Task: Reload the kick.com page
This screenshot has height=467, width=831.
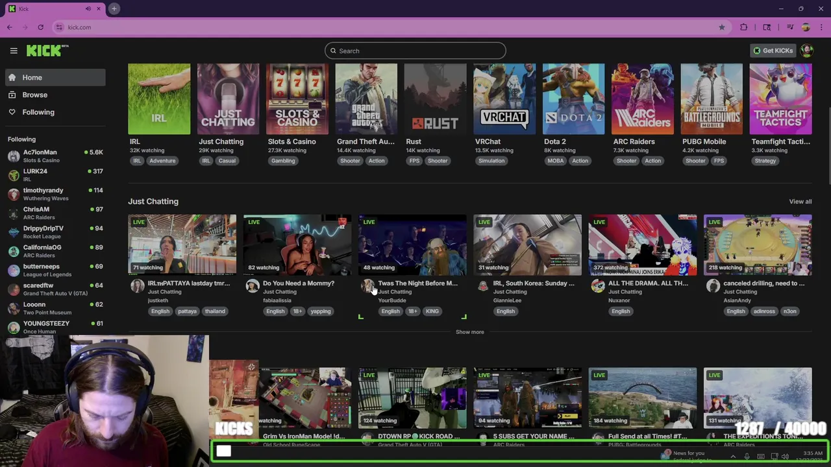Action: [x=40, y=27]
